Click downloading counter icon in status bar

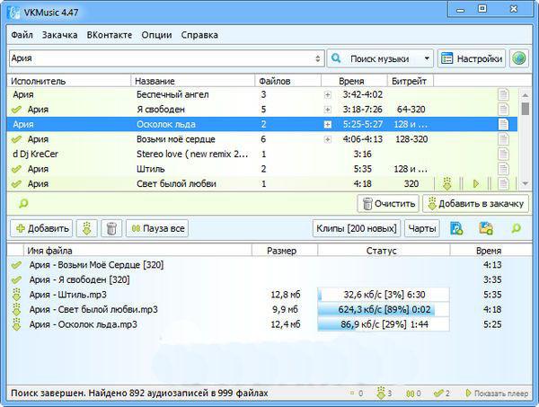pyautogui.click(x=381, y=393)
